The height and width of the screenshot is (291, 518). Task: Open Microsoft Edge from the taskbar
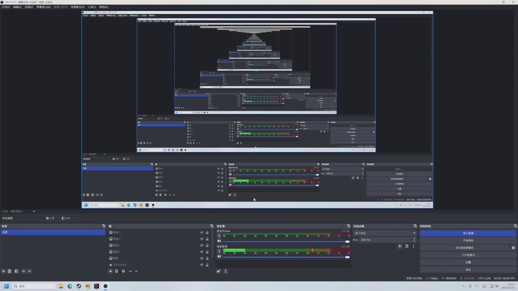[70, 286]
